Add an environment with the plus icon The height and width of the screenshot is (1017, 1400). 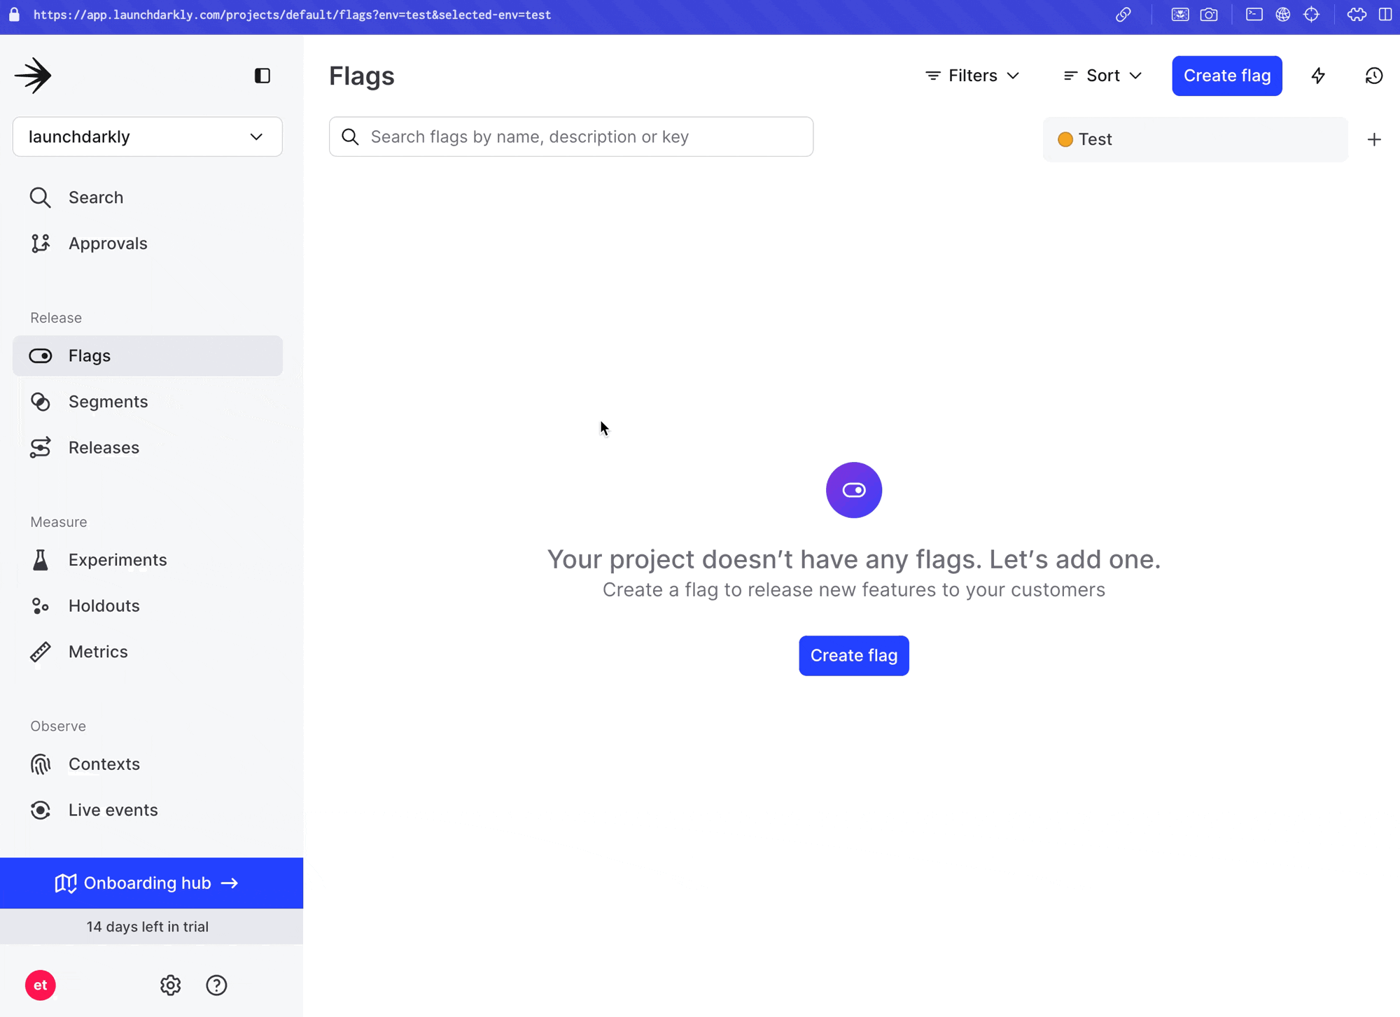coord(1374,139)
